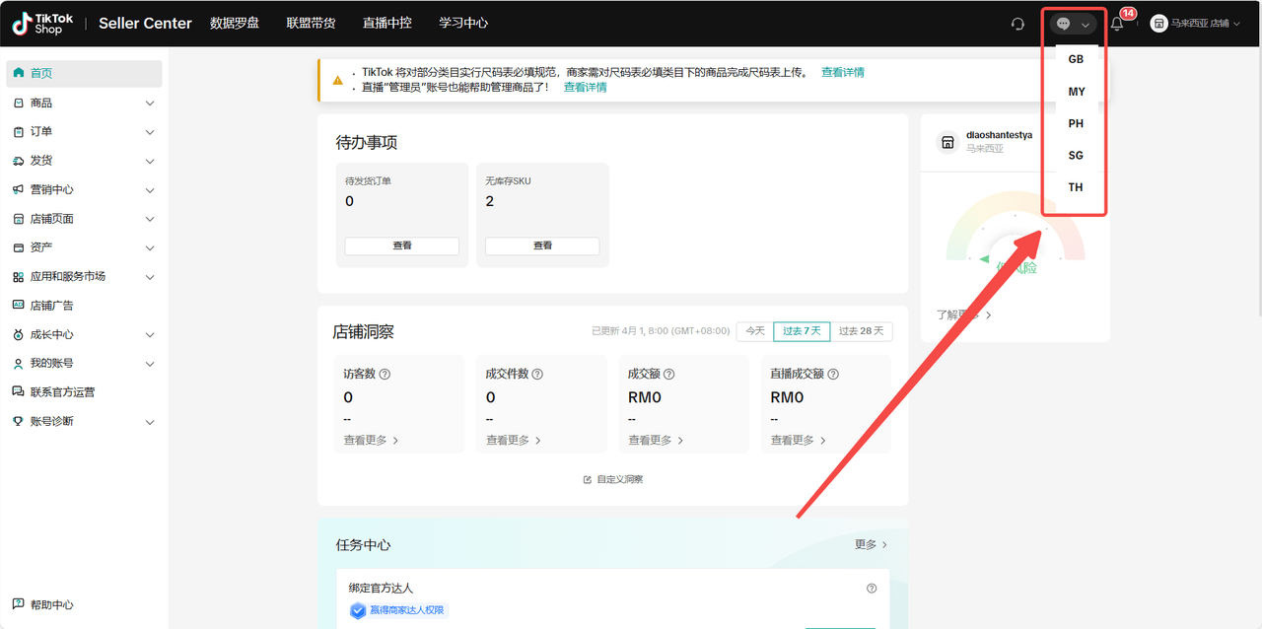This screenshot has width=1262, height=629.
Task: Select the 过去 28 天 time filter
Action: (x=862, y=331)
